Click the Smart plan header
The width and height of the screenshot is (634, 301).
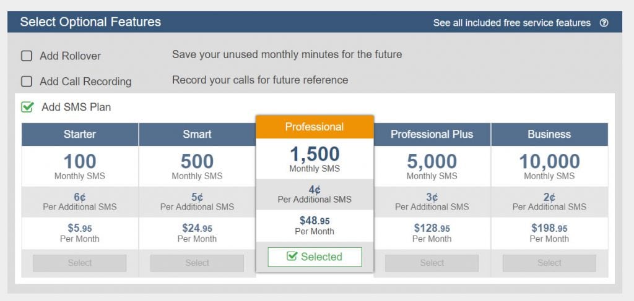click(x=197, y=134)
